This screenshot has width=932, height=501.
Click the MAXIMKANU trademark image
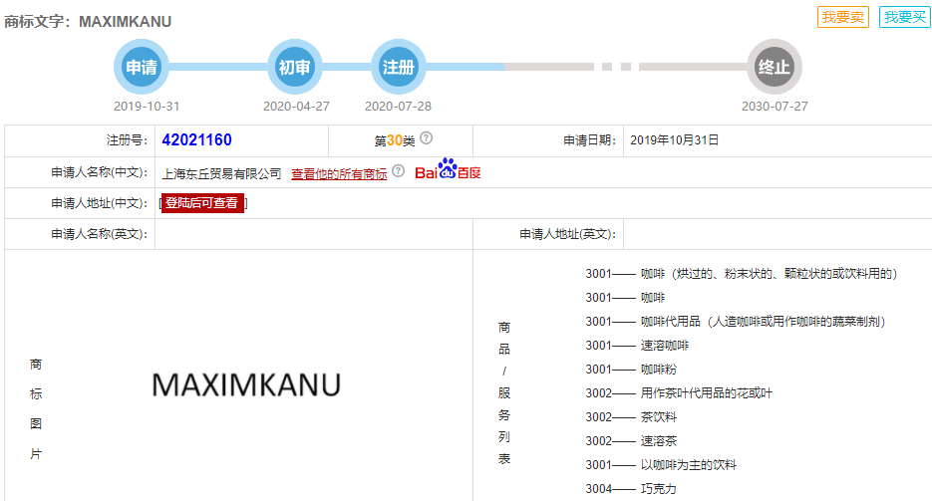point(246,384)
